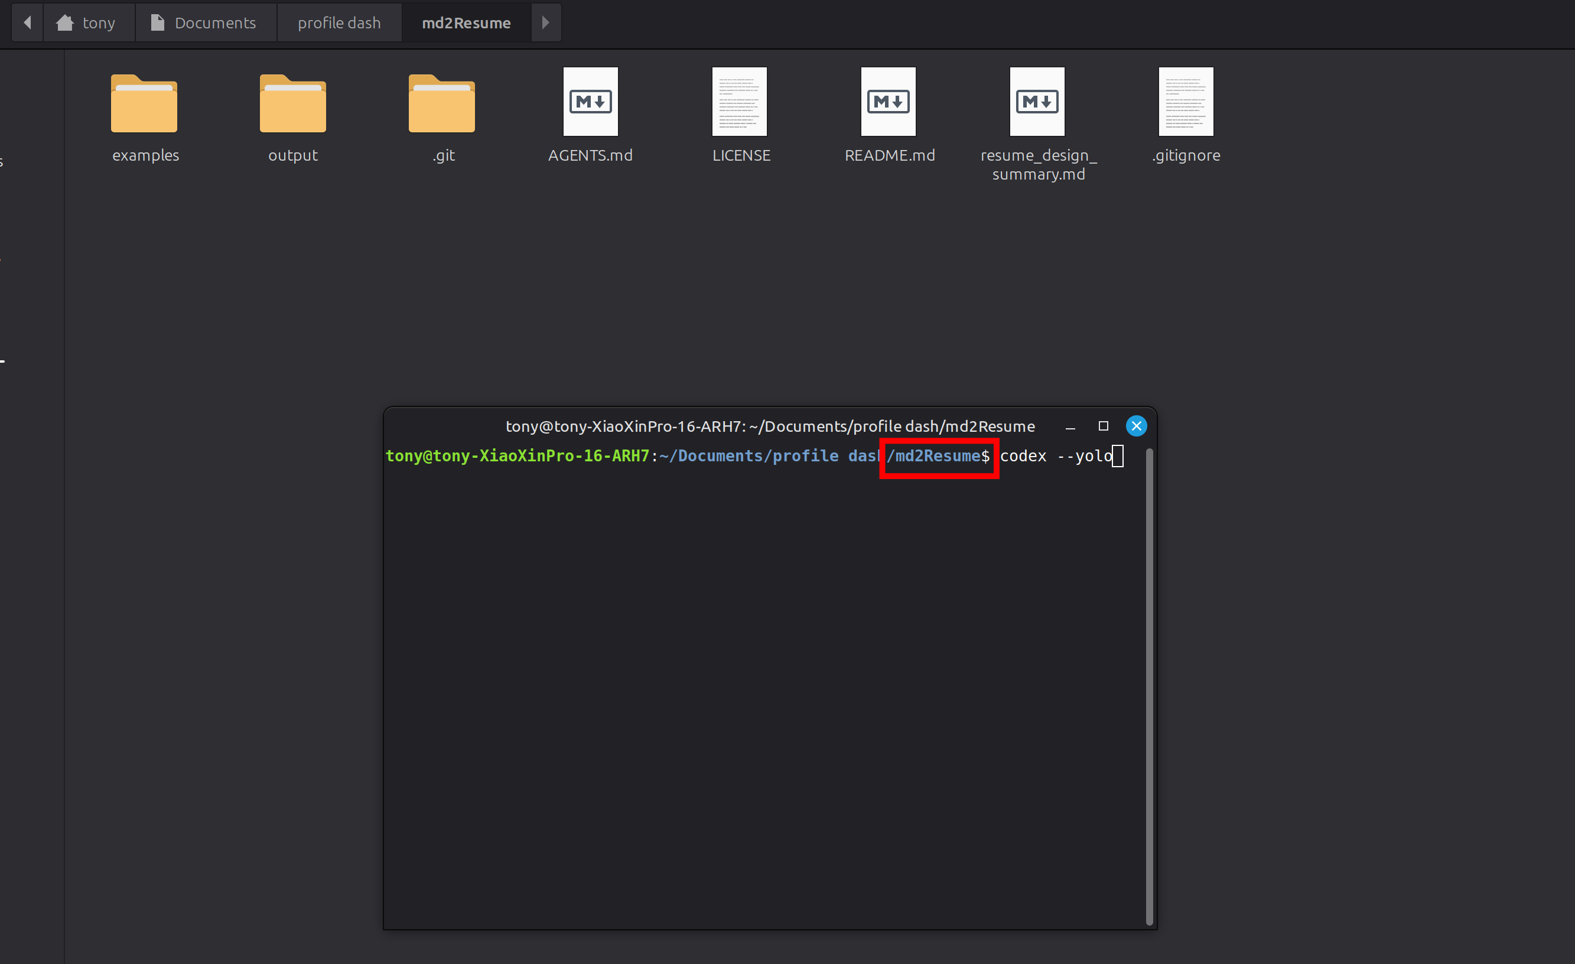Navigate to Documents in path bar
Image resolution: width=1575 pixels, height=964 pixels.
pos(206,23)
